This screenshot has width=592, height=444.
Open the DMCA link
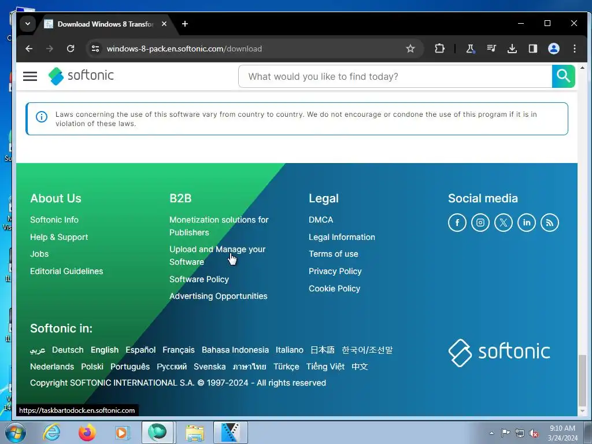click(321, 220)
